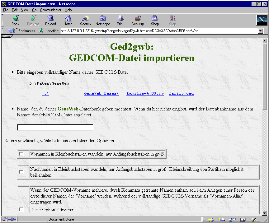The height and width of the screenshot is (224, 269).
Task: Click the "Bitte eingeben vollständiger Name" line
Action: (x=73, y=72)
